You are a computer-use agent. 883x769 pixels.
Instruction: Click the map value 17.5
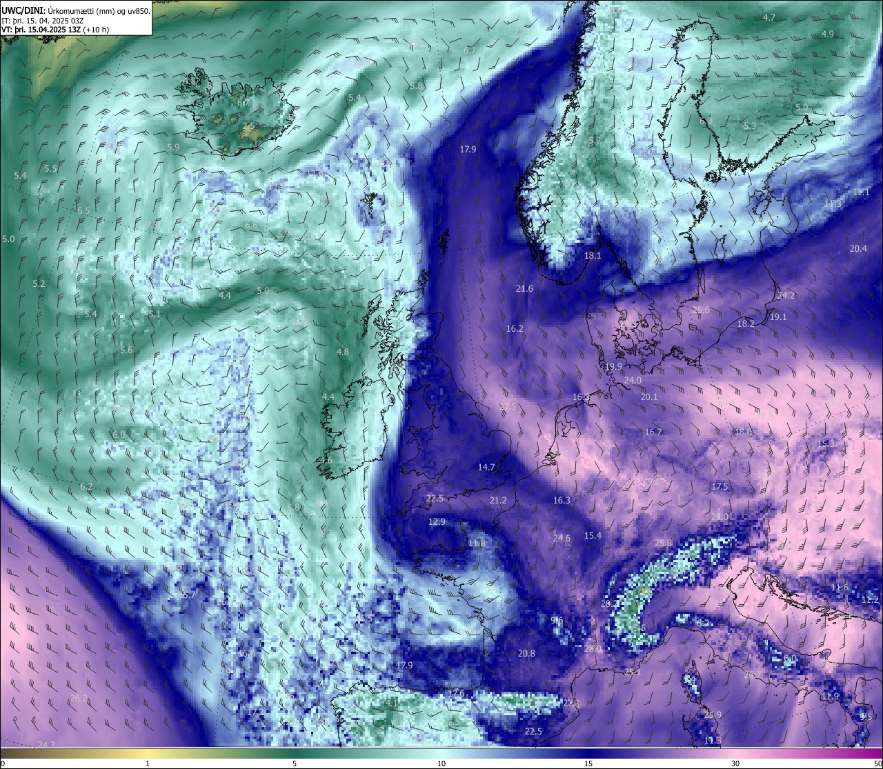tap(720, 486)
